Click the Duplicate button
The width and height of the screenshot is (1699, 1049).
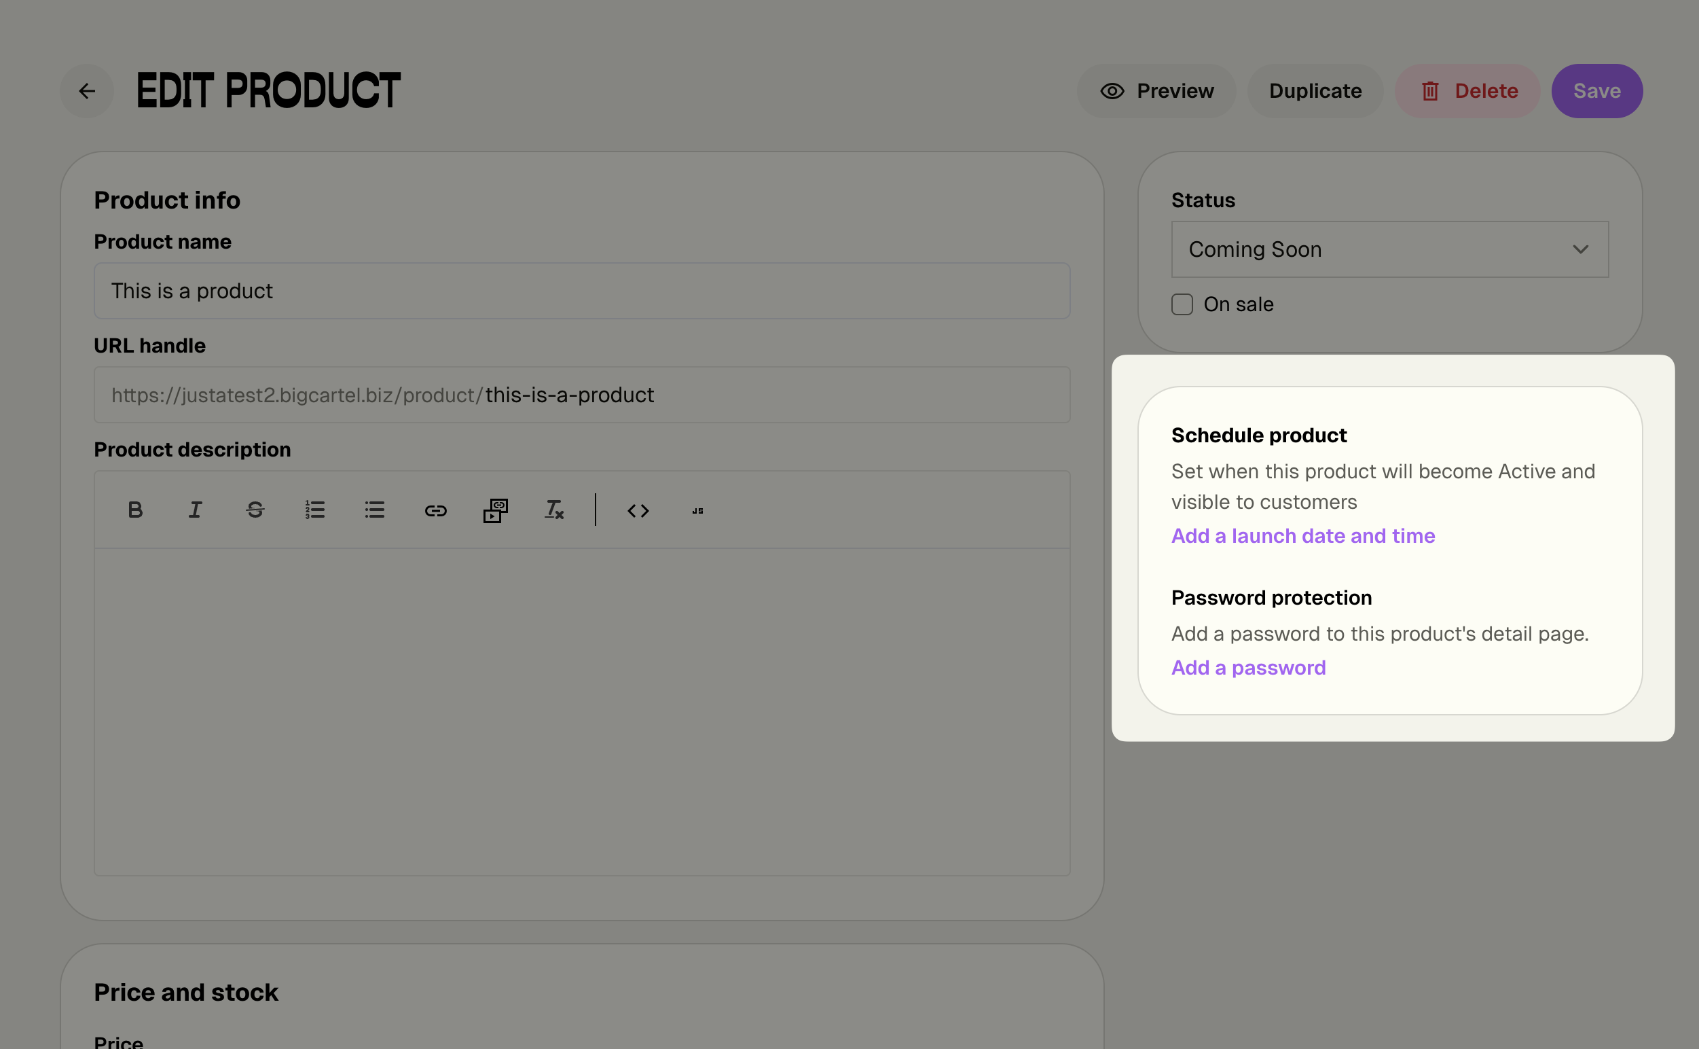click(x=1315, y=91)
